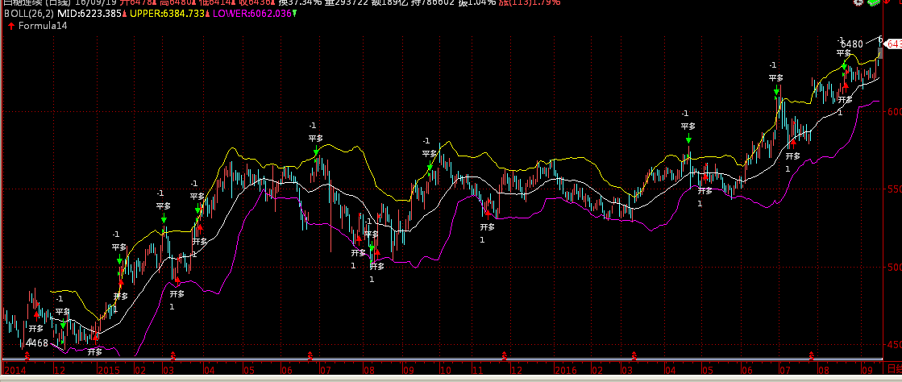Select the green 平多 arrow in June 2015
The image size is (902, 382).
click(x=316, y=152)
